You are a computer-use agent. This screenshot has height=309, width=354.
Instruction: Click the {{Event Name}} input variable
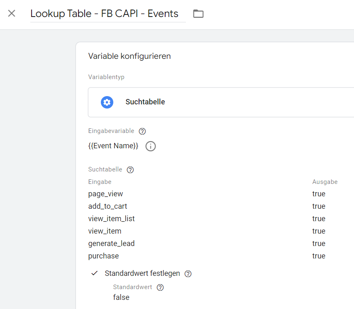pos(113,146)
